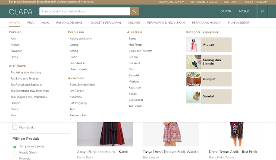
Task: Go to Bawahan subcategory
Action: tap(16, 51)
